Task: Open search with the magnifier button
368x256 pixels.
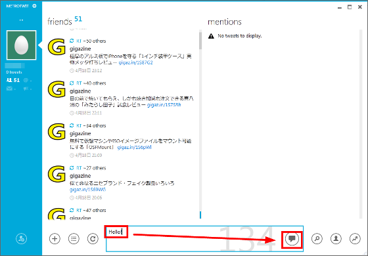Action: coord(317,239)
